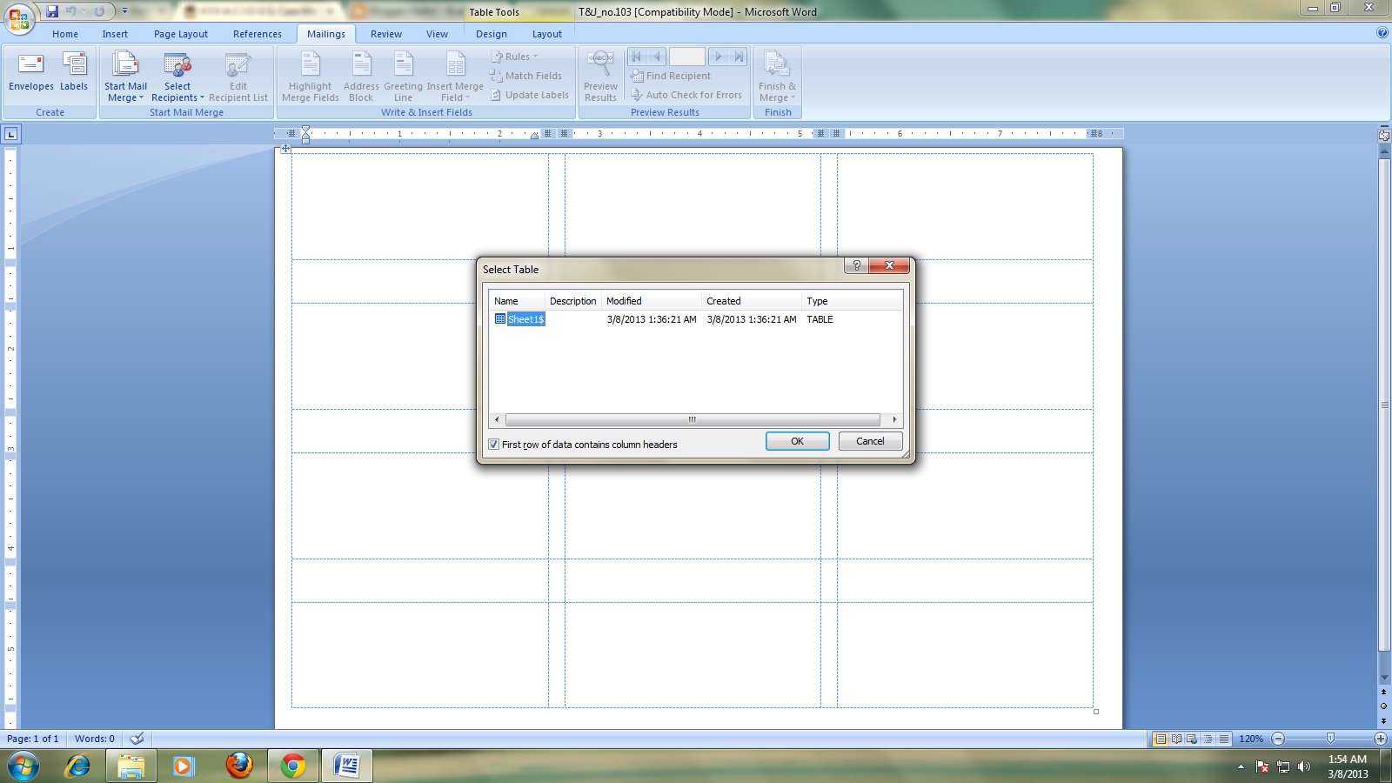Go to next record arrow

[718, 57]
